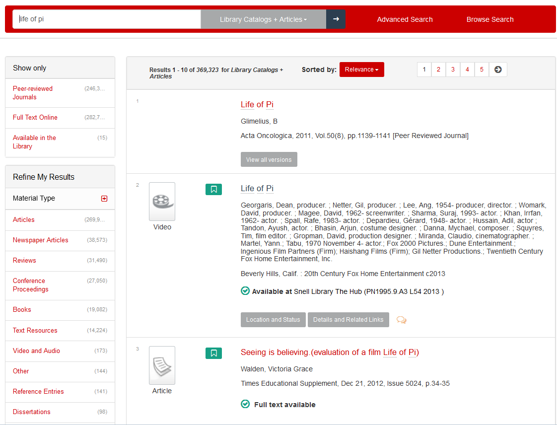Viewport: 557px width, 425px height.
Task: Go to results page 3
Action: tap(453, 70)
